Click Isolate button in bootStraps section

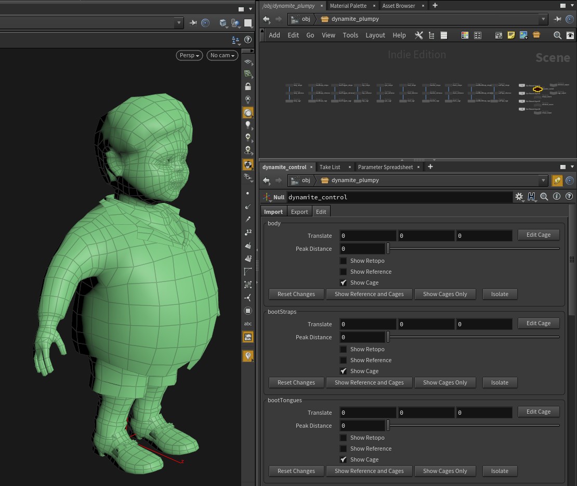click(500, 382)
